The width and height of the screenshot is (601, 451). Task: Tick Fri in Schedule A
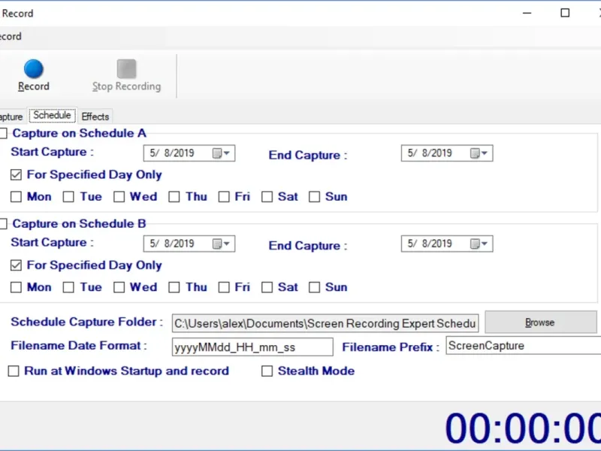[x=224, y=197]
